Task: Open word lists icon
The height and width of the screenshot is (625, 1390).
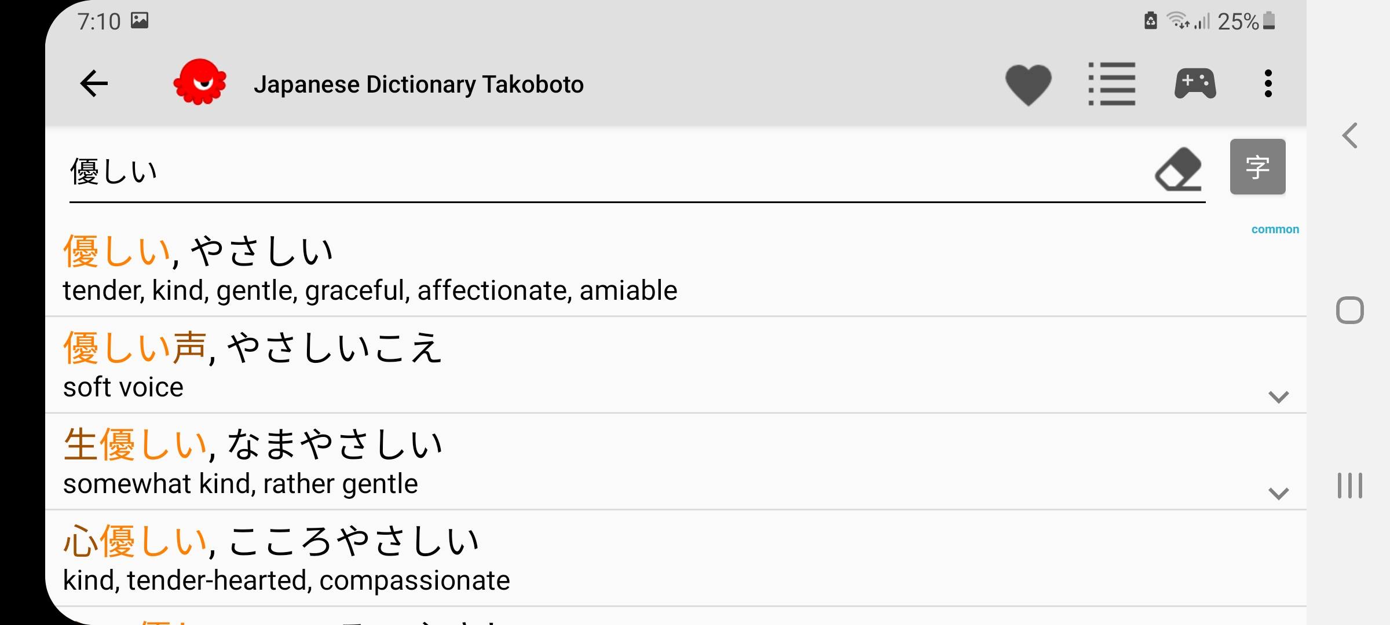Action: coord(1111,84)
